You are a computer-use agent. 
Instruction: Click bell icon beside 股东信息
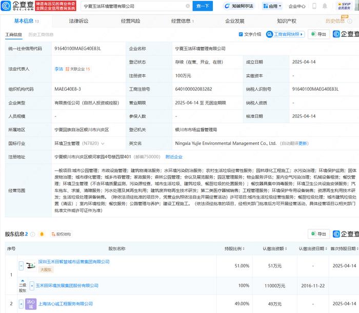(x=42, y=234)
